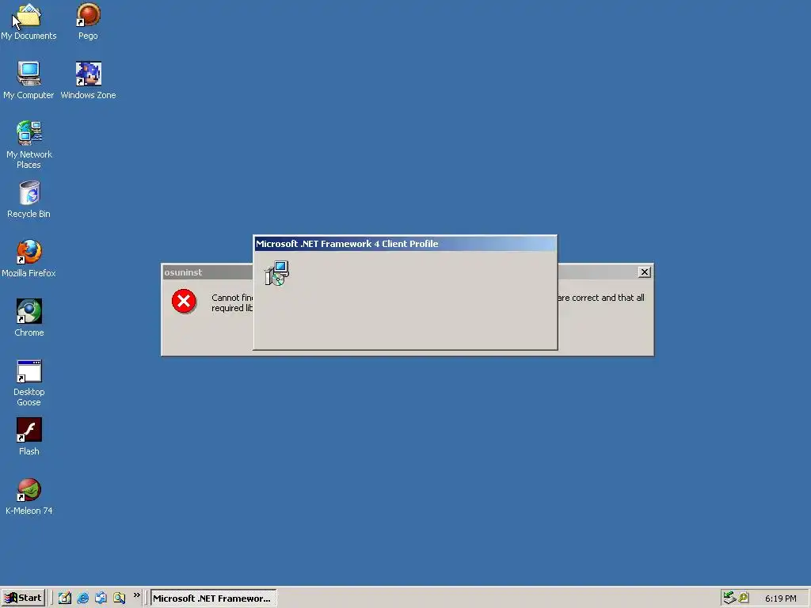Click the Microsoft .NET Framework 4 Client Profile title bar
This screenshot has width=811, height=608.
(405, 244)
